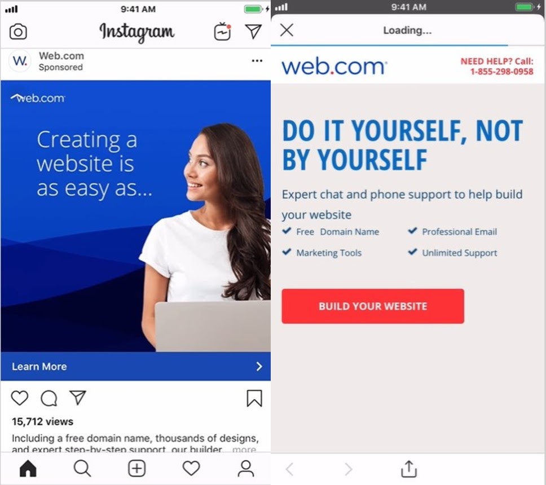Screen dimensions: 546x485
Task: Tap the new post plus icon
Action: point(137,468)
